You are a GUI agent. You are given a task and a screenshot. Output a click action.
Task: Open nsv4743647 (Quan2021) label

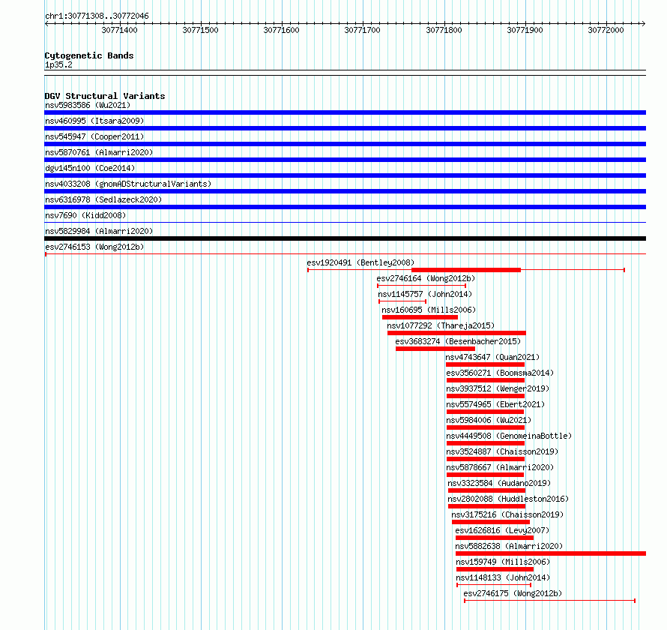[492, 357]
